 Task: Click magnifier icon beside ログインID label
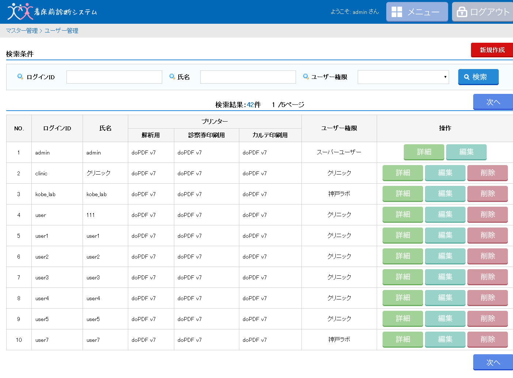coord(20,77)
